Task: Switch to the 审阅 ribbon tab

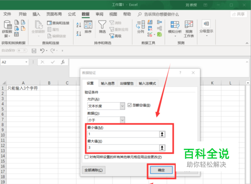Action: [99, 14]
